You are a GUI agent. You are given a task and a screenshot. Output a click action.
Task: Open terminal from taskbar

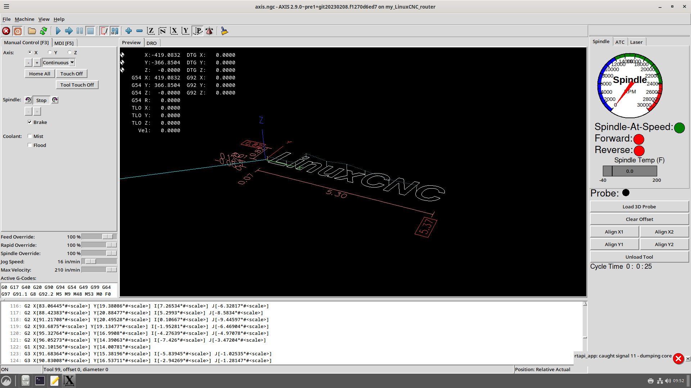40,380
